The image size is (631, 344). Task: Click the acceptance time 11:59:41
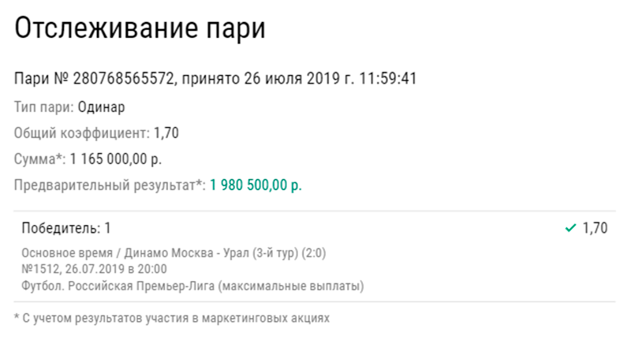pos(387,79)
